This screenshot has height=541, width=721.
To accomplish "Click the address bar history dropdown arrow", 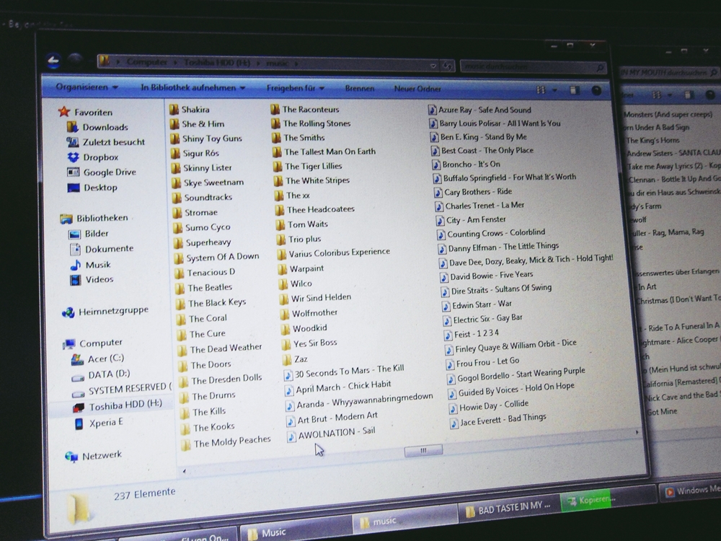I will coord(433,66).
